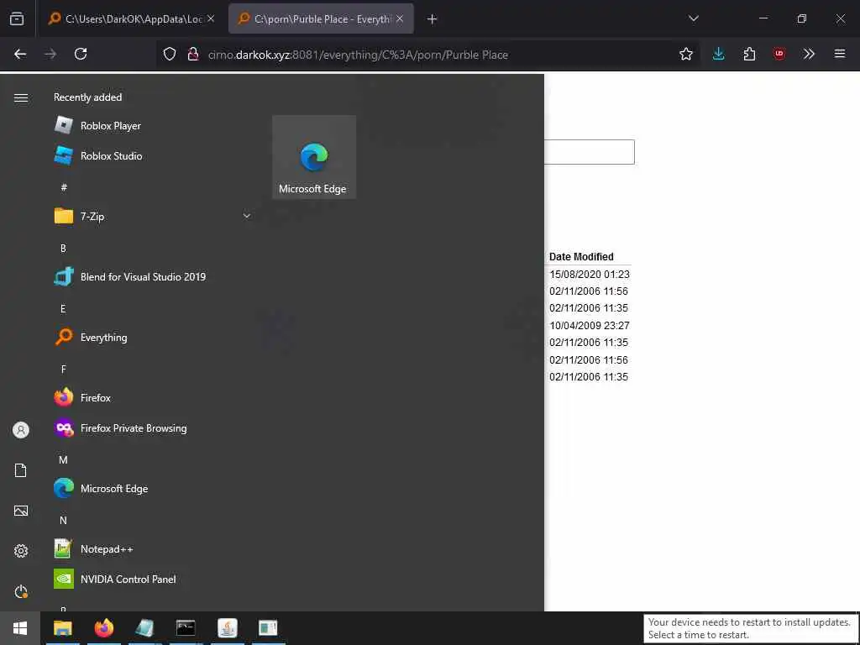Select the 10/04/2009 23:27 date cell

pos(590,325)
